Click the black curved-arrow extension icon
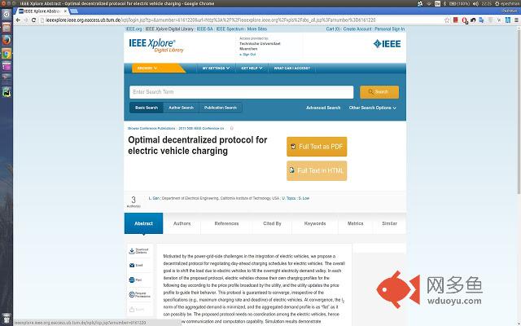Screen dimensions: 521x326 (x=473, y=20)
